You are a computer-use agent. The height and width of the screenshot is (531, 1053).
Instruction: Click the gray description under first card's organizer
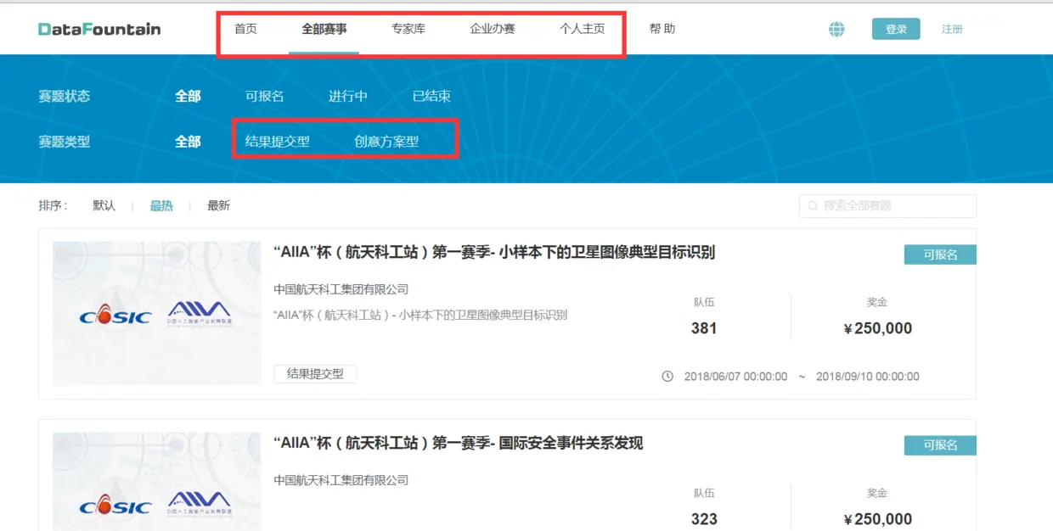click(420, 315)
